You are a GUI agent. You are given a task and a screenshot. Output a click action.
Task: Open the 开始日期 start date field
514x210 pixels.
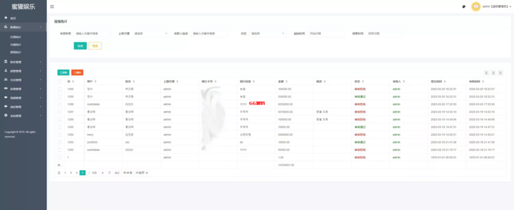coord(326,34)
